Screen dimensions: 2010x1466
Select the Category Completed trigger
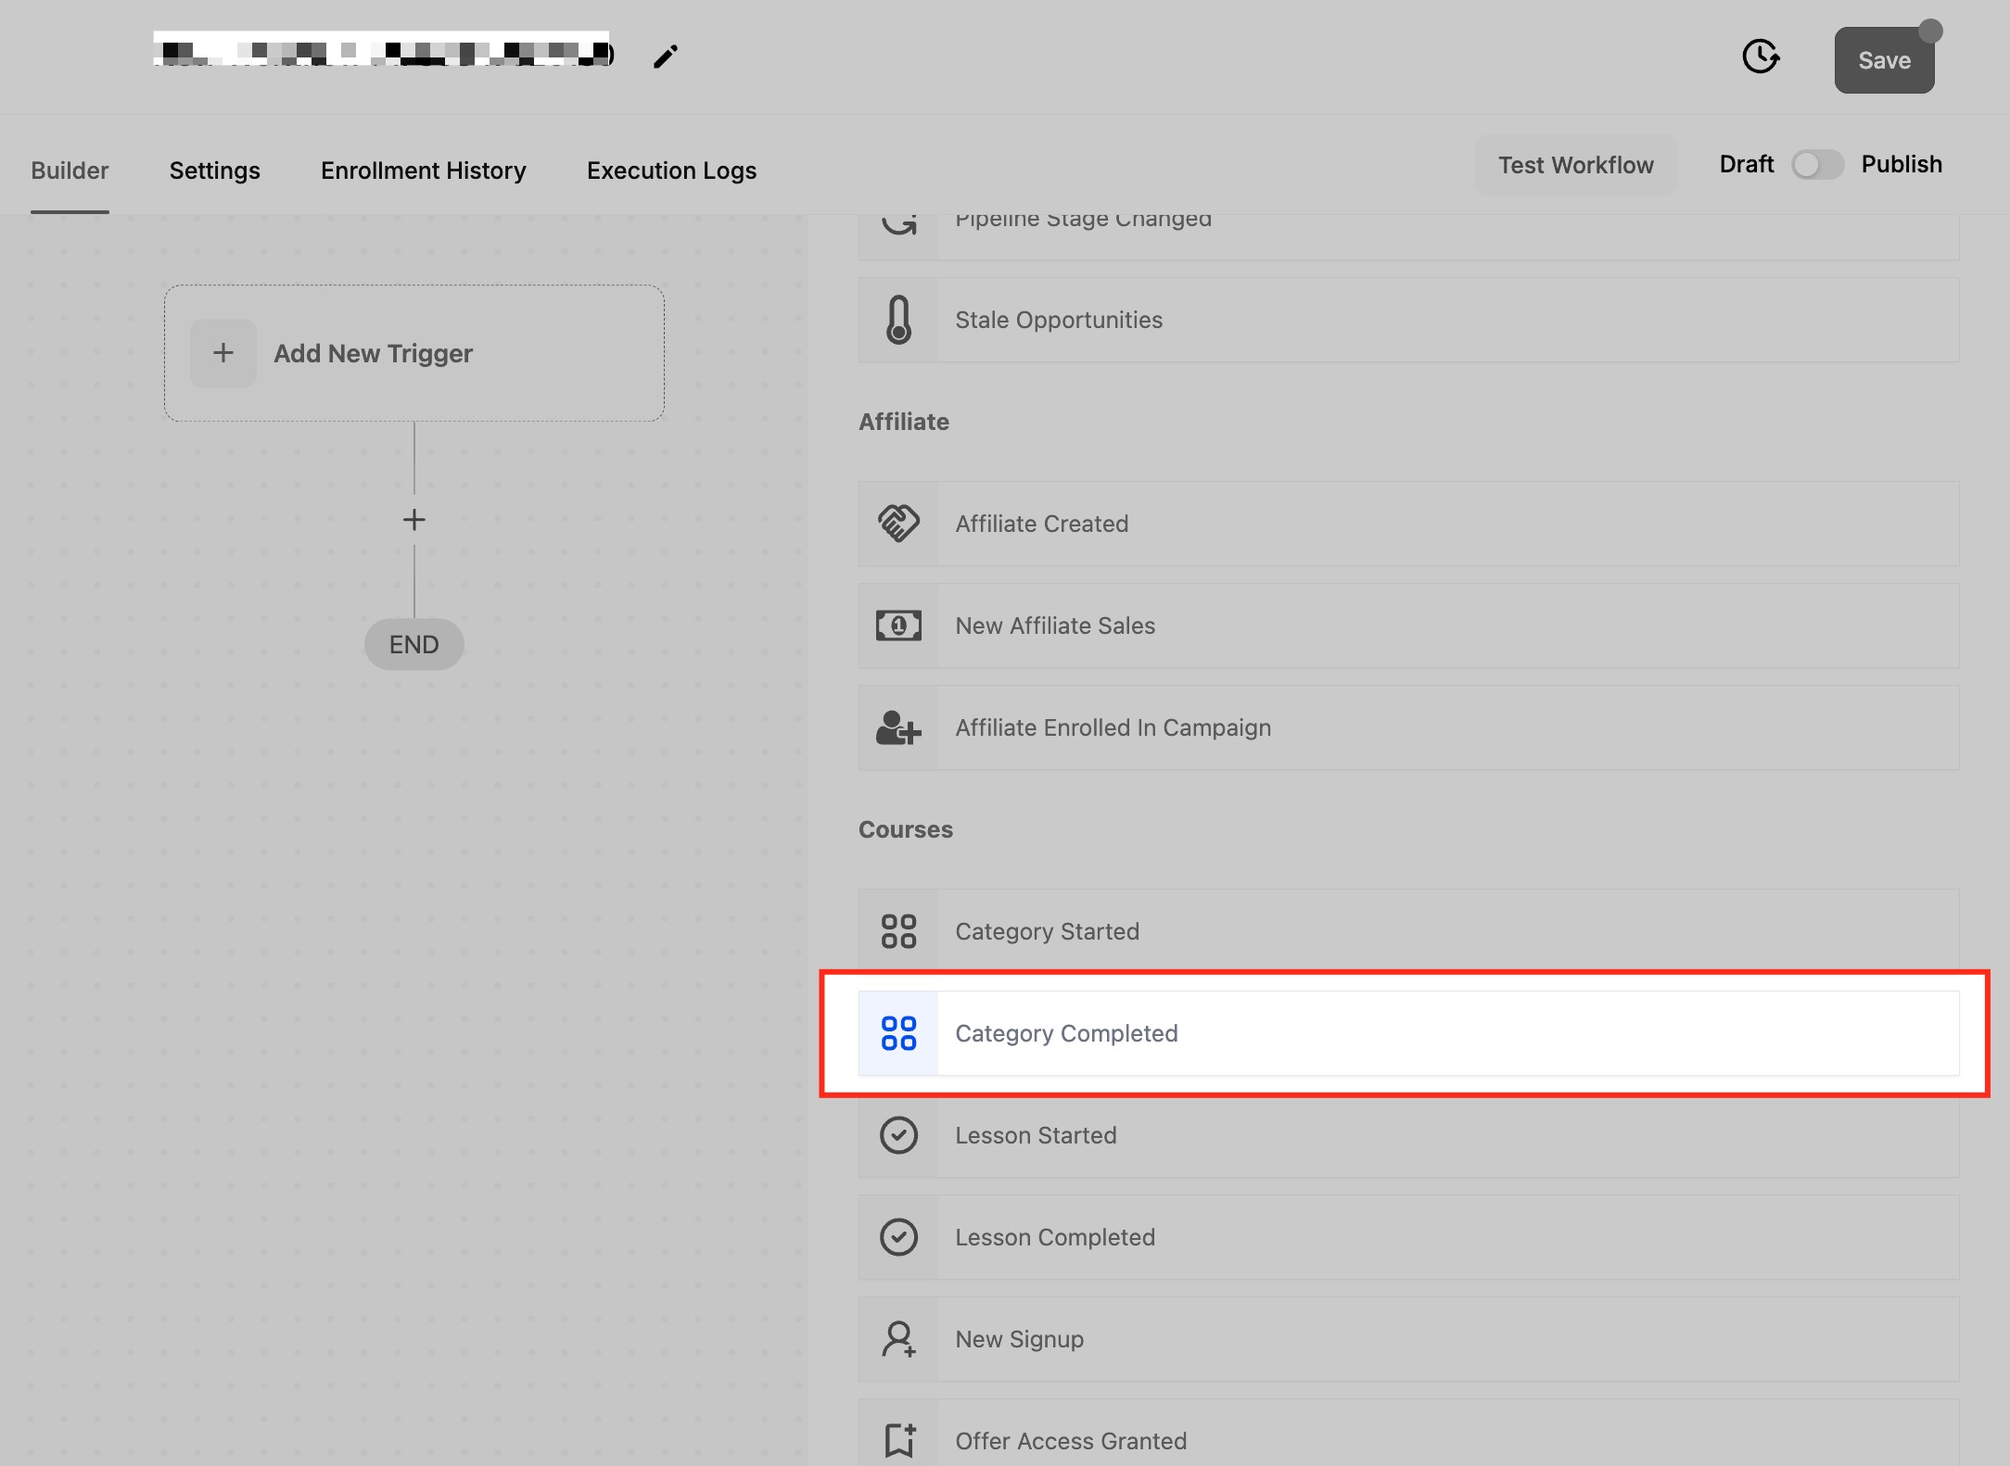pyautogui.click(x=1066, y=1033)
